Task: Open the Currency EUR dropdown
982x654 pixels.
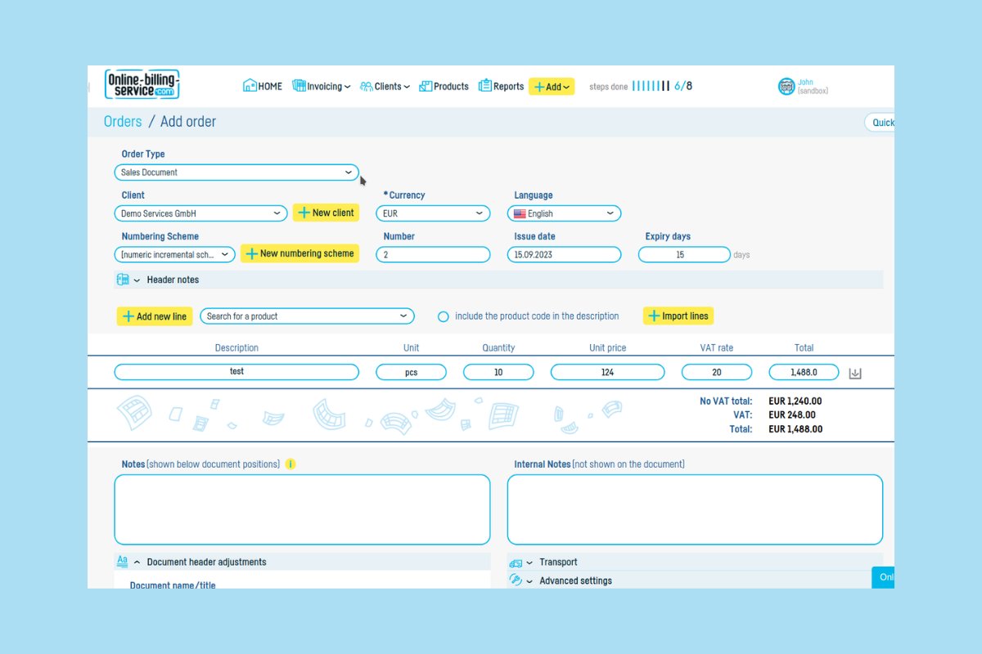Action: pyautogui.click(x=433, y=213)
